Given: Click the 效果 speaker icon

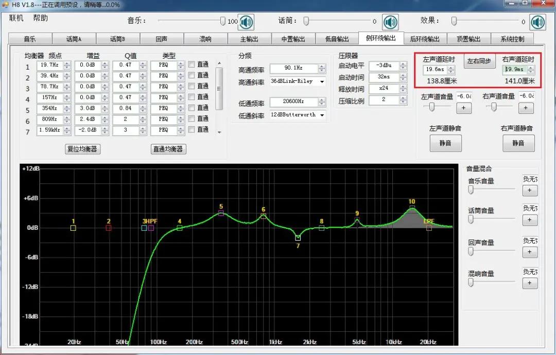Looking at the screenshot, I should click(x=537, y=22).
